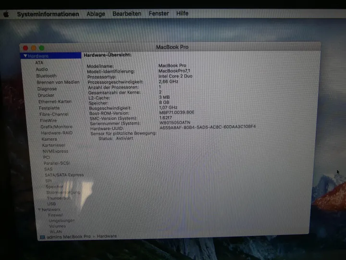Click the Prozessortyp label
The height and width of the screenshot is (260, 346).
102,77
